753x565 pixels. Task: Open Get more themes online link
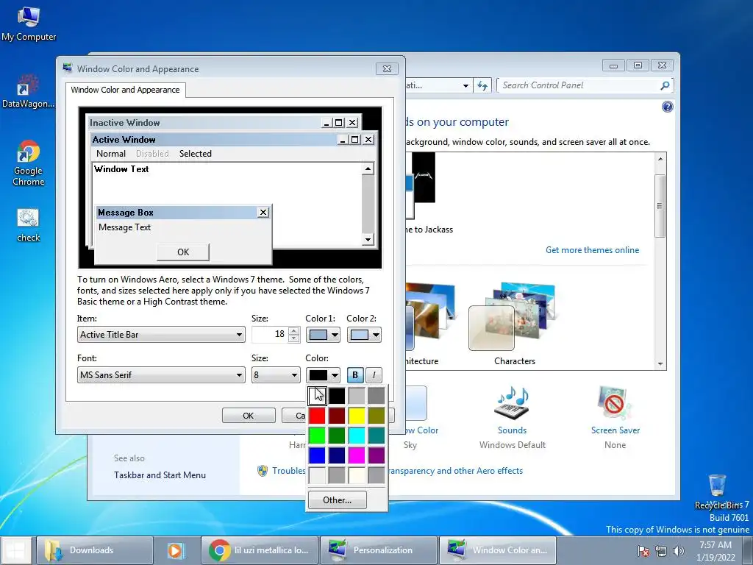592,250
